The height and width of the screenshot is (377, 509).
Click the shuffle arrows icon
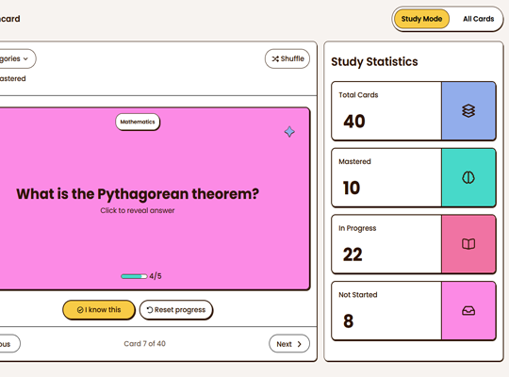[x=275, y=58]
